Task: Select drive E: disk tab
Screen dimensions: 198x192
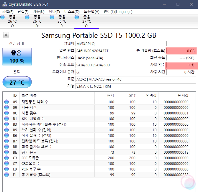Action: pos(62,22)
